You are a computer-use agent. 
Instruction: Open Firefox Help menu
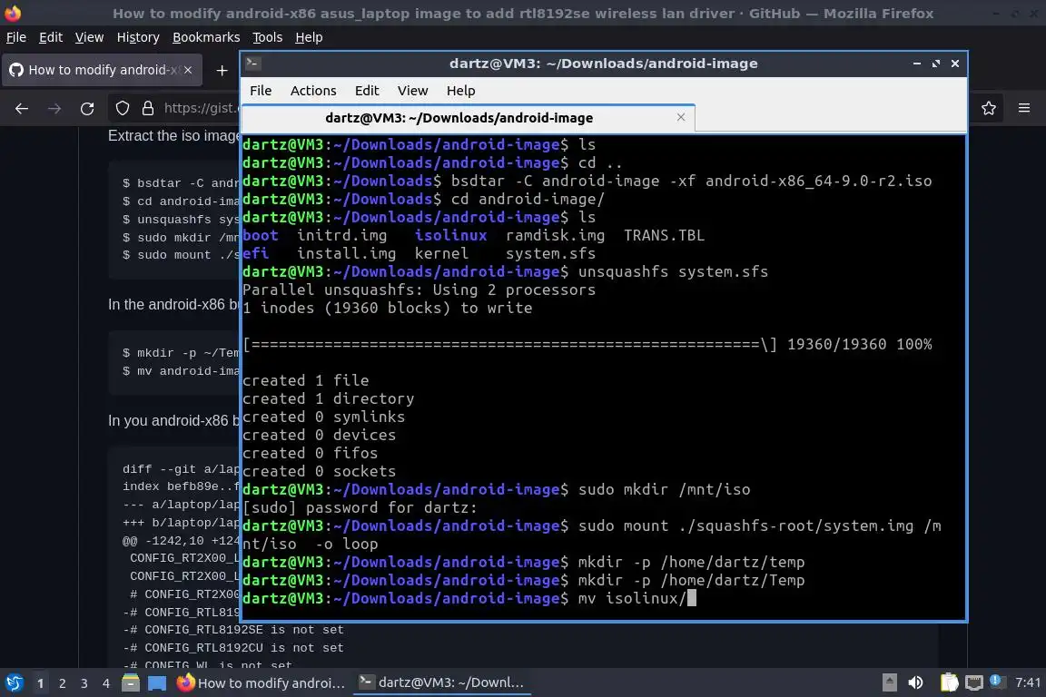309,37
